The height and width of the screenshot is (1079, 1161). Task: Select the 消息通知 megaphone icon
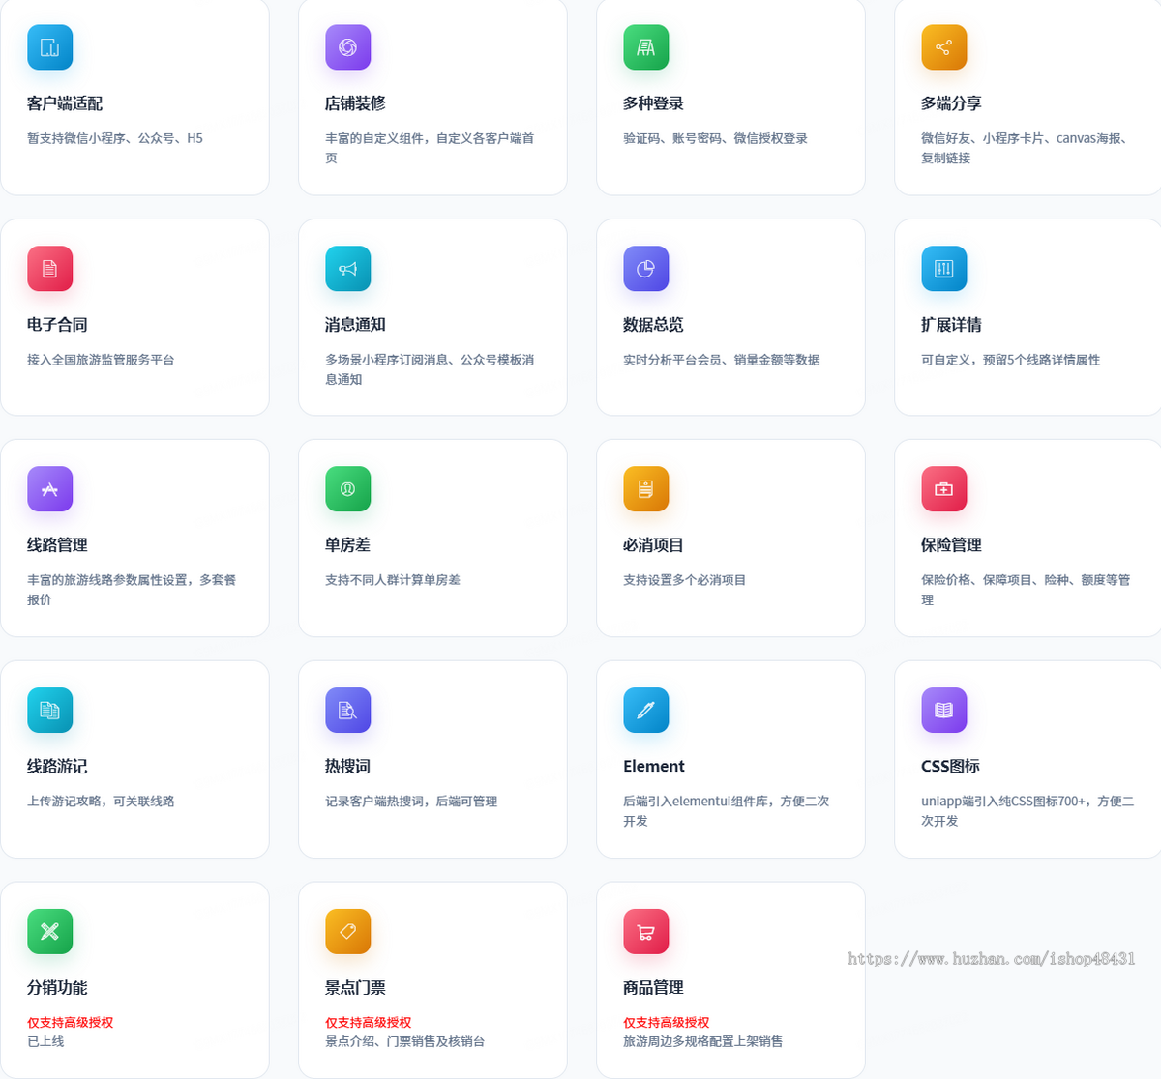click(348, 269)
